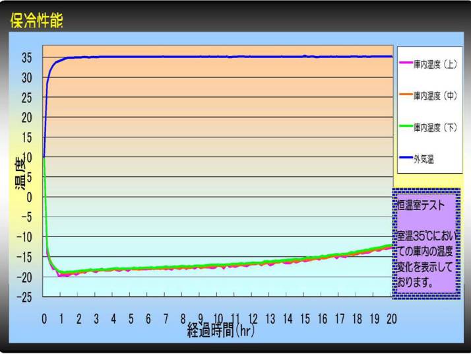Click x-axis label 18
471x354 pixels.
357,319
